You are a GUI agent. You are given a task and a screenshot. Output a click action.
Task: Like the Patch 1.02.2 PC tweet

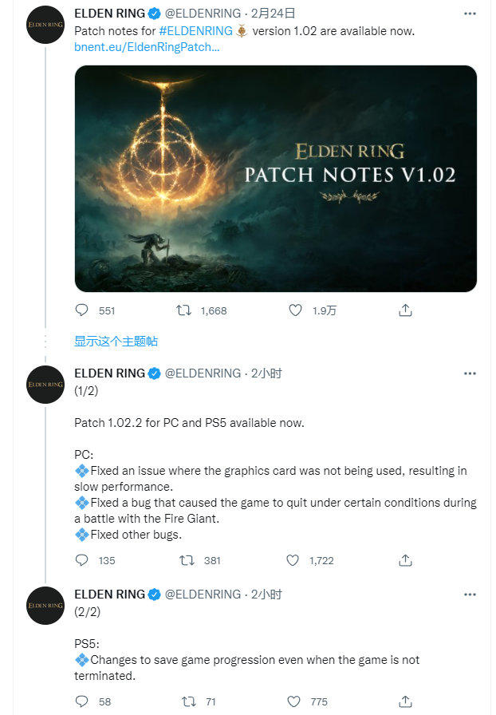(293, 560)
